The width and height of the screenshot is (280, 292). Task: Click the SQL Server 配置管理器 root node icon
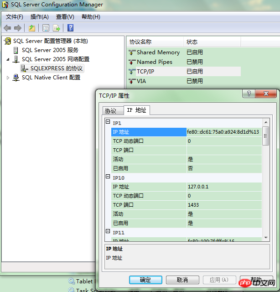pyautogui.click(x=8, y=41)
